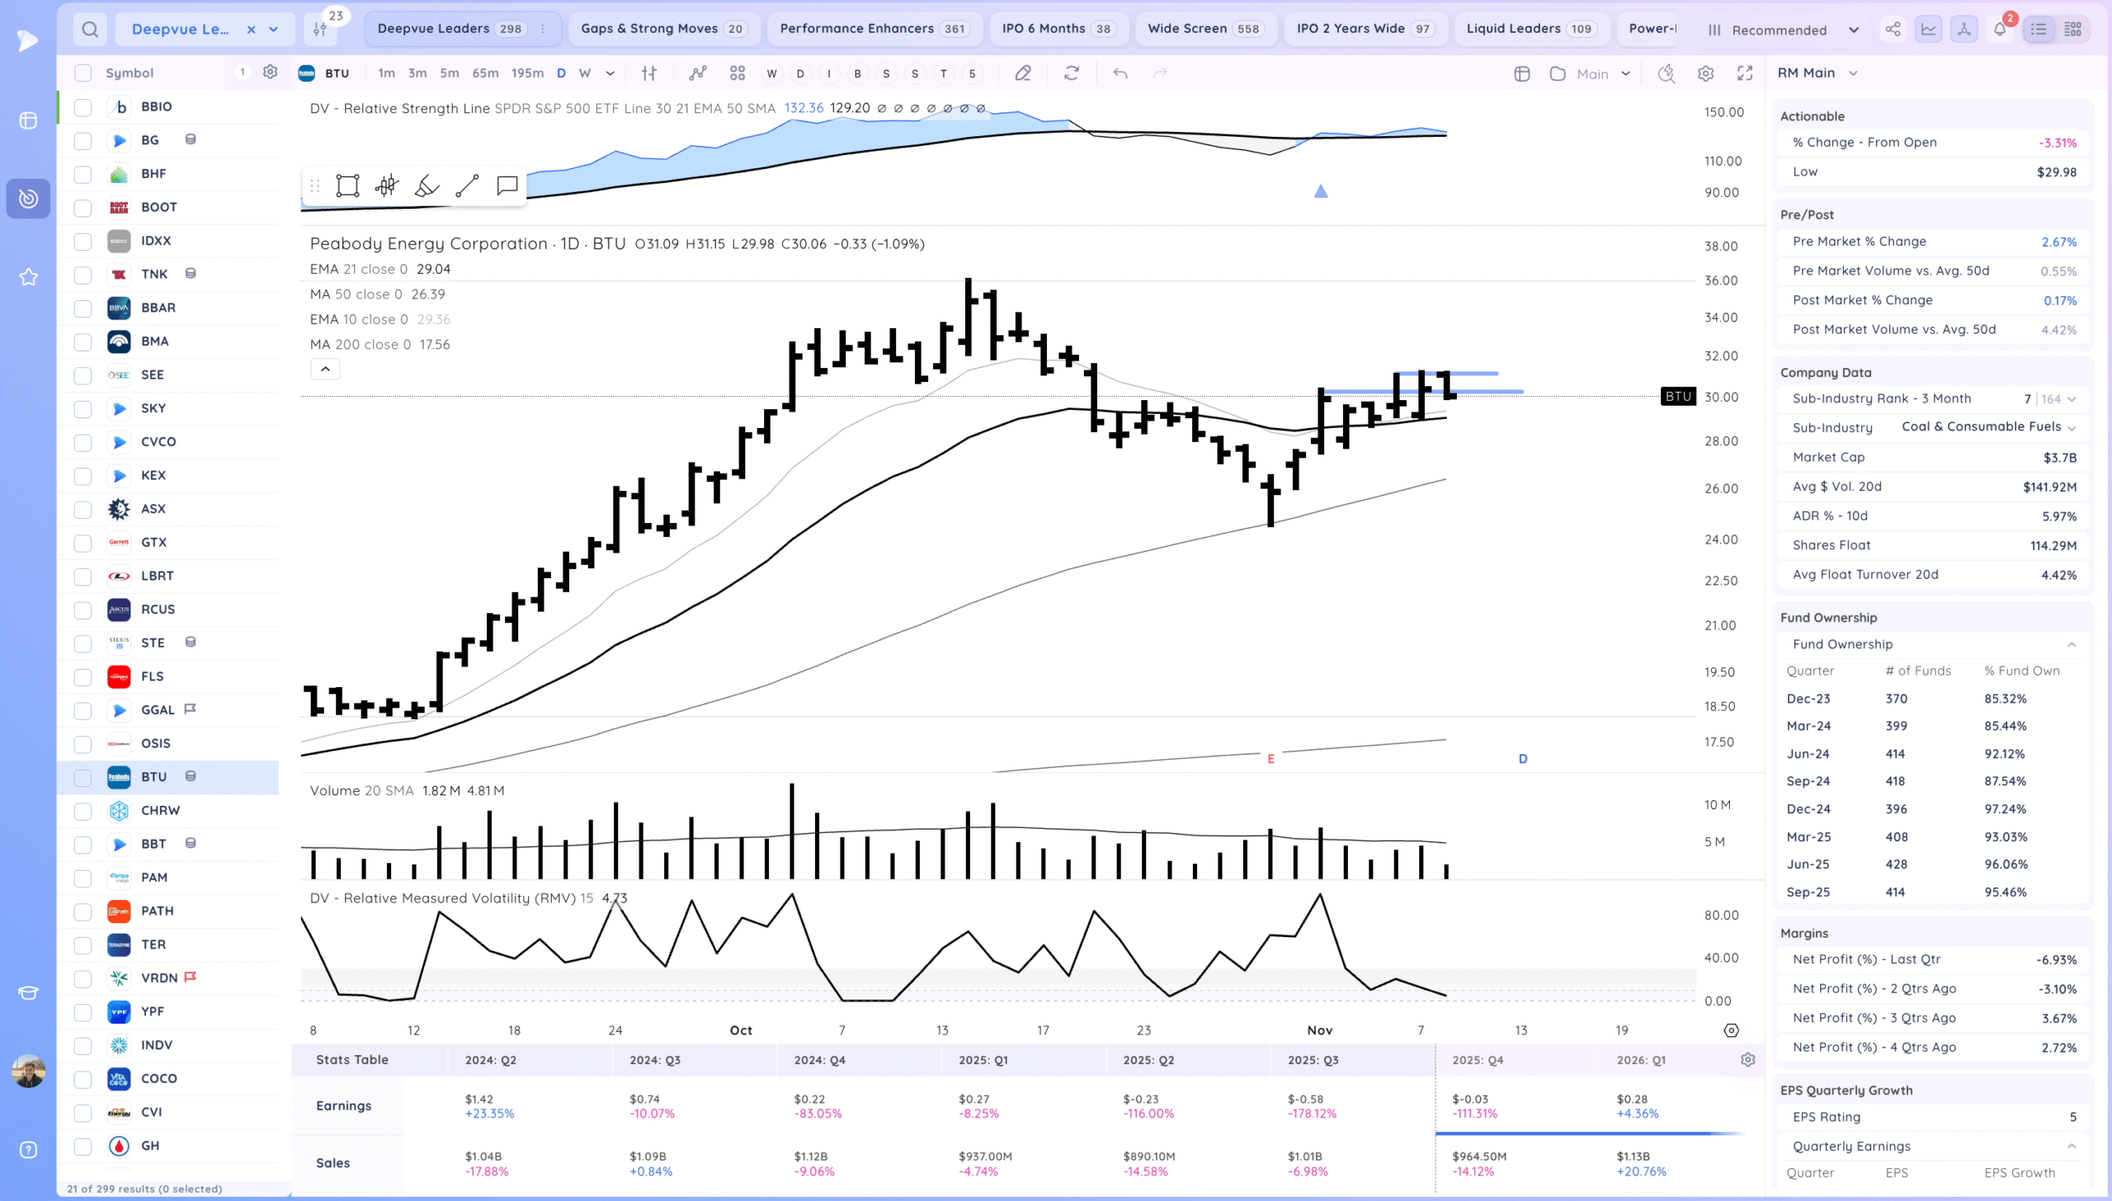Tick the checkbox beside TNK
Screen dimensions: 2112x1201
[82, 275]
